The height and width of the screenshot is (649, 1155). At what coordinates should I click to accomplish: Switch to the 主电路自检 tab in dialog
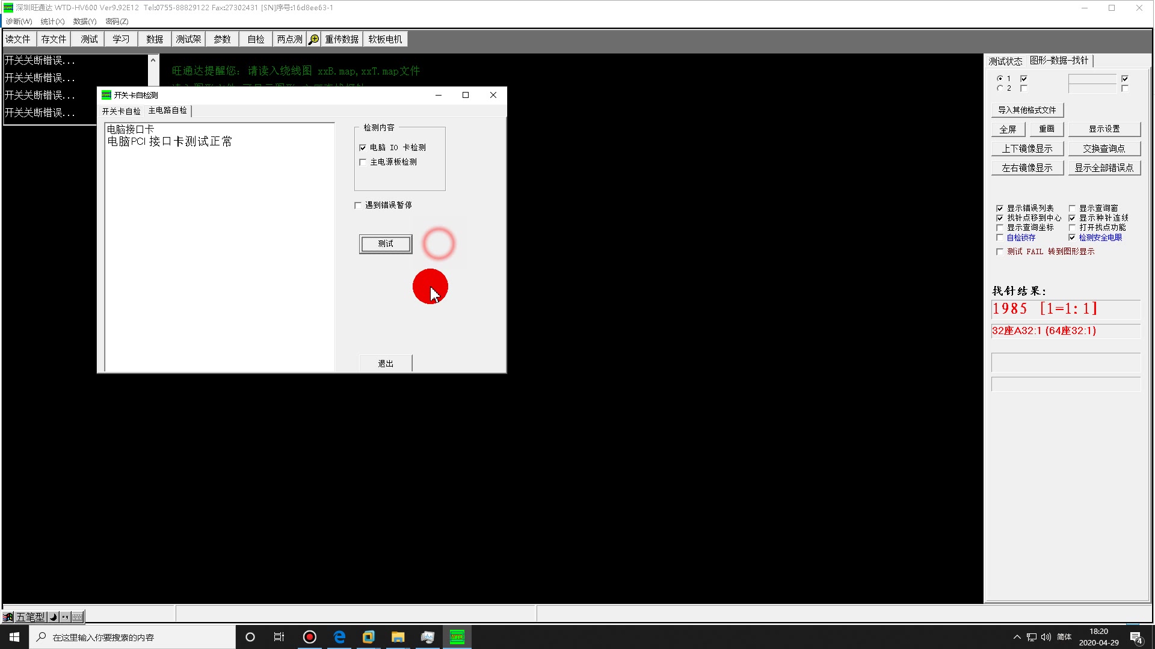pos(168,111)
